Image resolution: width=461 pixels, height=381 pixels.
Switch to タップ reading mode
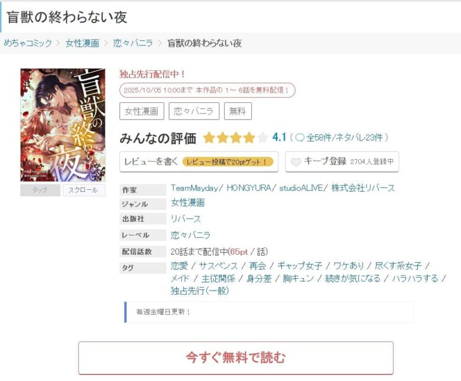pyautogui.click(x=40, y=190)
